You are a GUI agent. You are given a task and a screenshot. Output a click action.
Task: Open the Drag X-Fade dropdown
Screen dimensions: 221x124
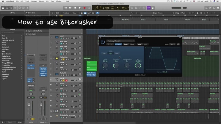(x=185, y=13)
